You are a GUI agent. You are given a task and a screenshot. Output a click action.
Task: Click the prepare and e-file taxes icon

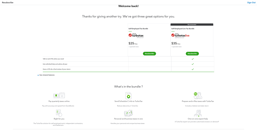coord(198,96)
